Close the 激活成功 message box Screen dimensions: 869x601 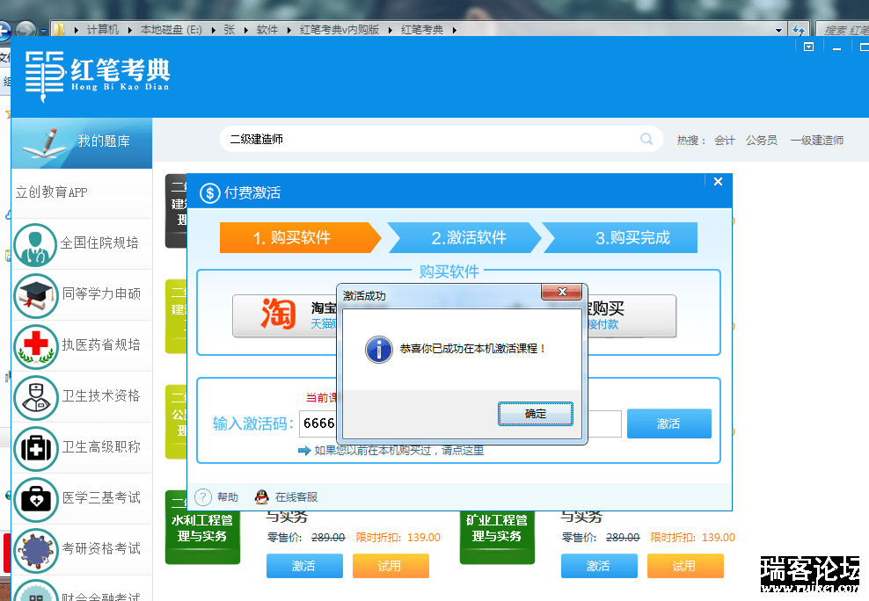[561, 292]
